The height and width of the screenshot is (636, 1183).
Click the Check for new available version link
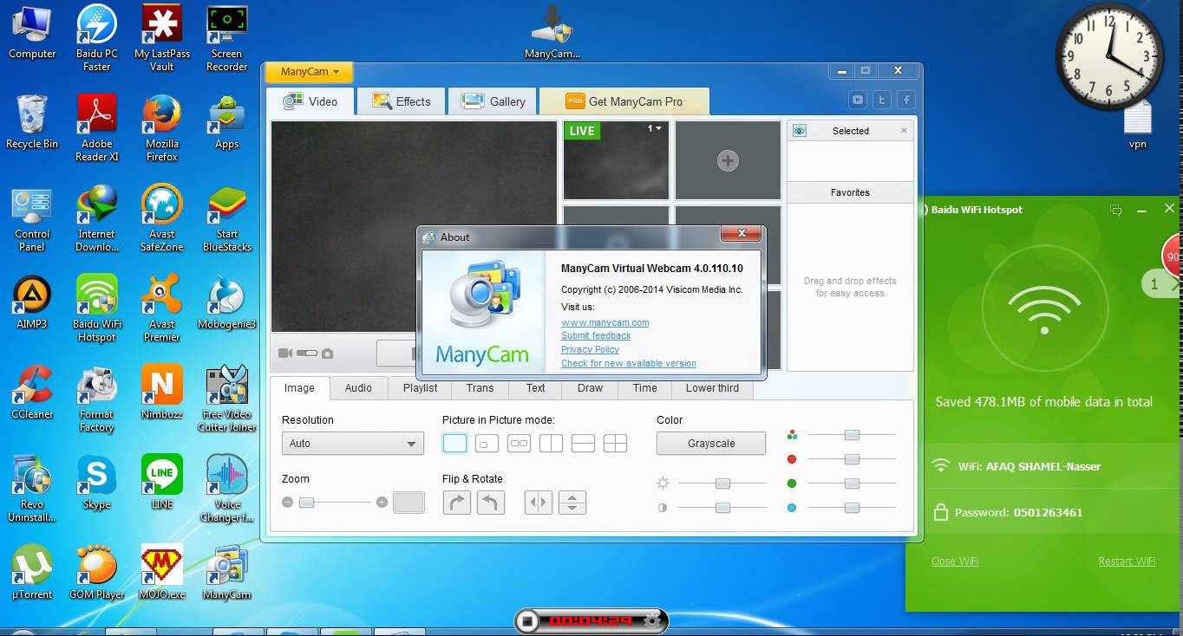628,363
